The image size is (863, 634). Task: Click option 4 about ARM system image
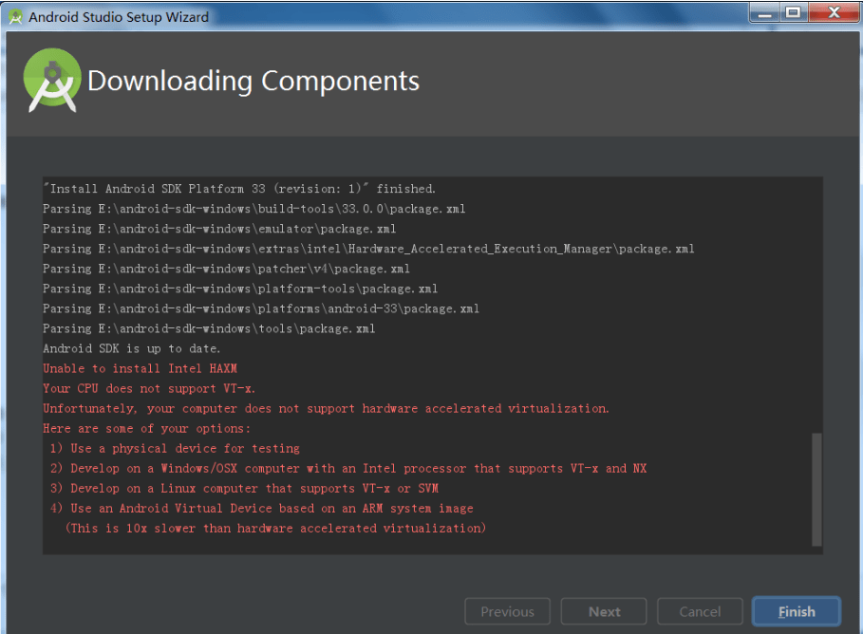[x=262, y=509]
